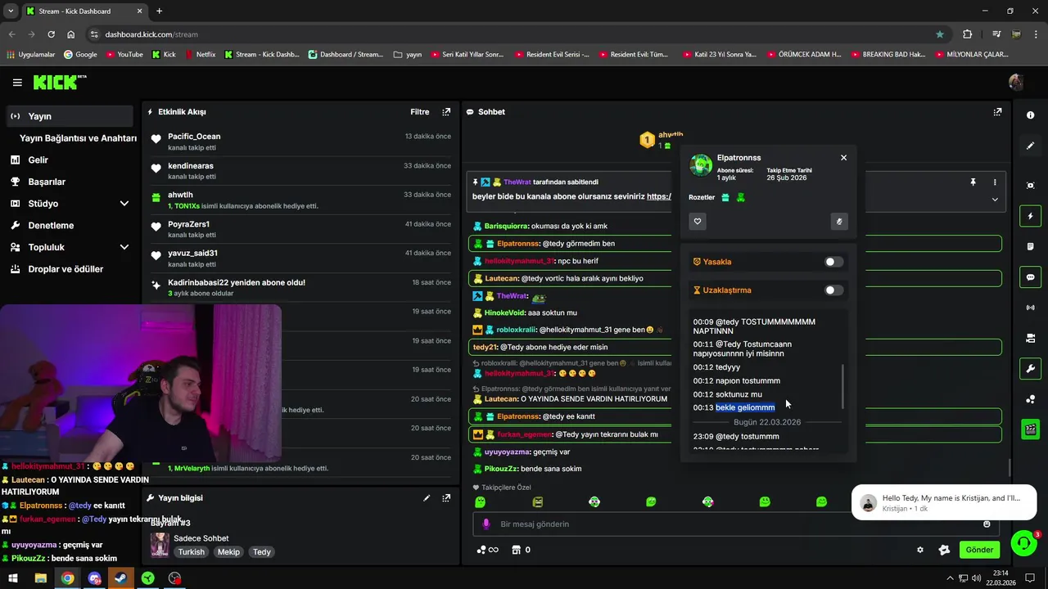Click the scrollbar in user message history
The width and height of the screenshot is (1048, 589).
click(842, 386)
